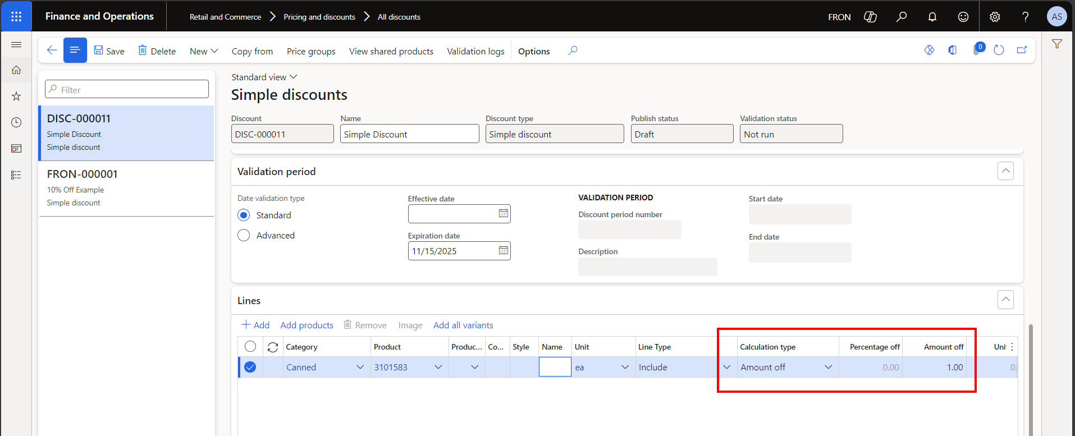This screenshot has height=436, width=1075.
Task: Expand the Standard view selector
Action: 264,77
